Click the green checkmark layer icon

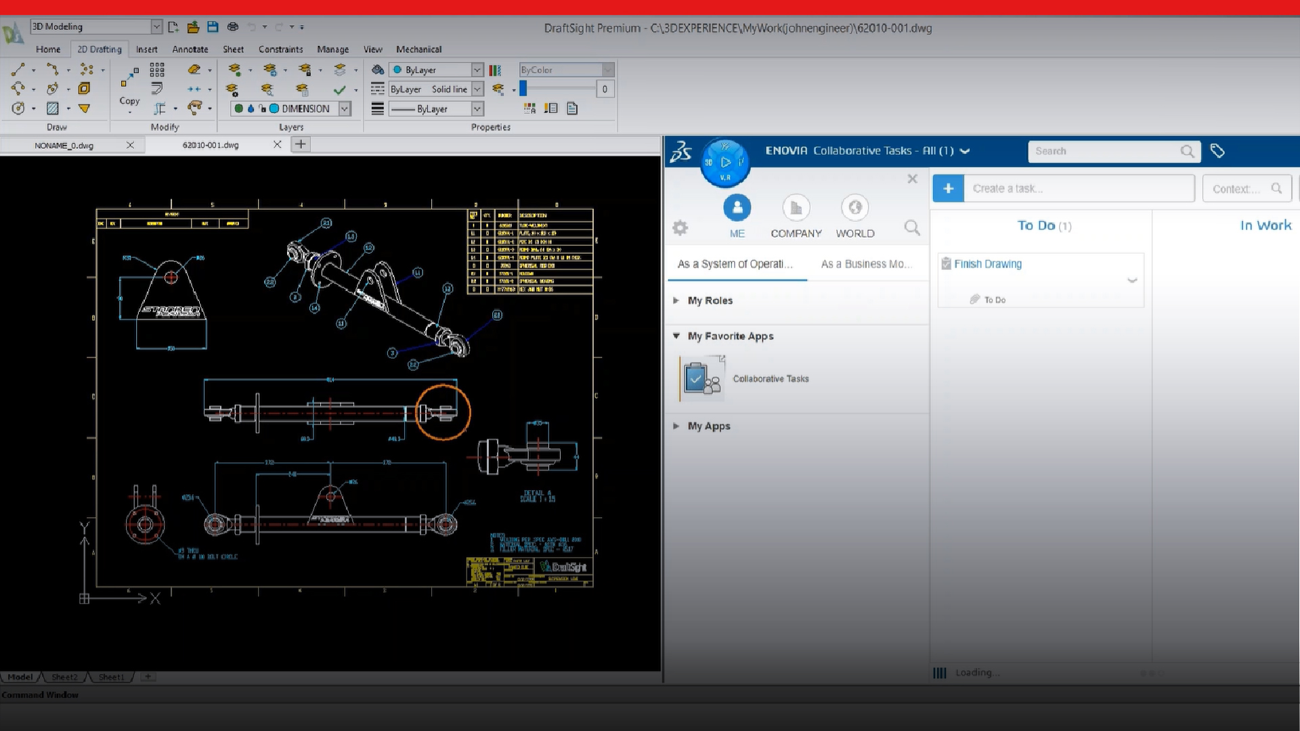(x=339, y=89)
